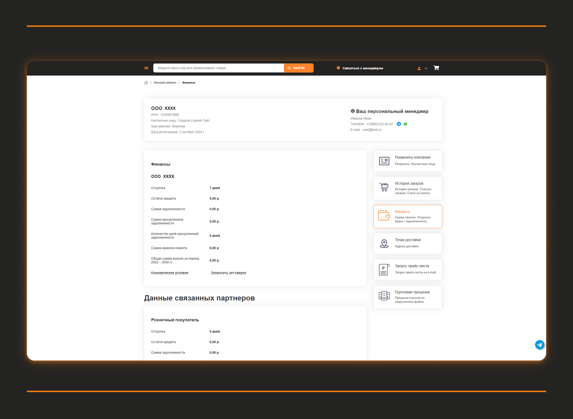This screenshot has width=573, height=419.
Task: Click Коммерческие условия link
Action: (170, 273)
